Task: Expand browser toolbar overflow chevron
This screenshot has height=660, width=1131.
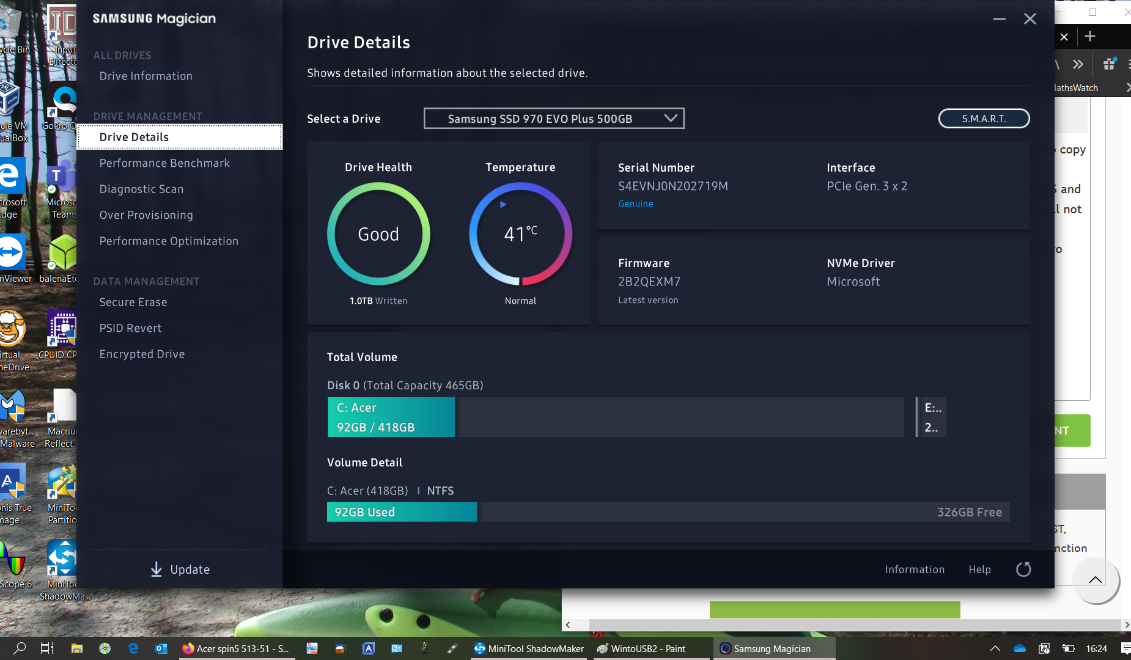Action: [x=1078, y=64]
